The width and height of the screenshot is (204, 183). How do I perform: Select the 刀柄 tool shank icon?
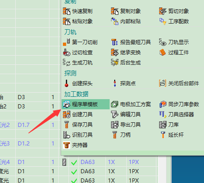(x=115, y=135)
